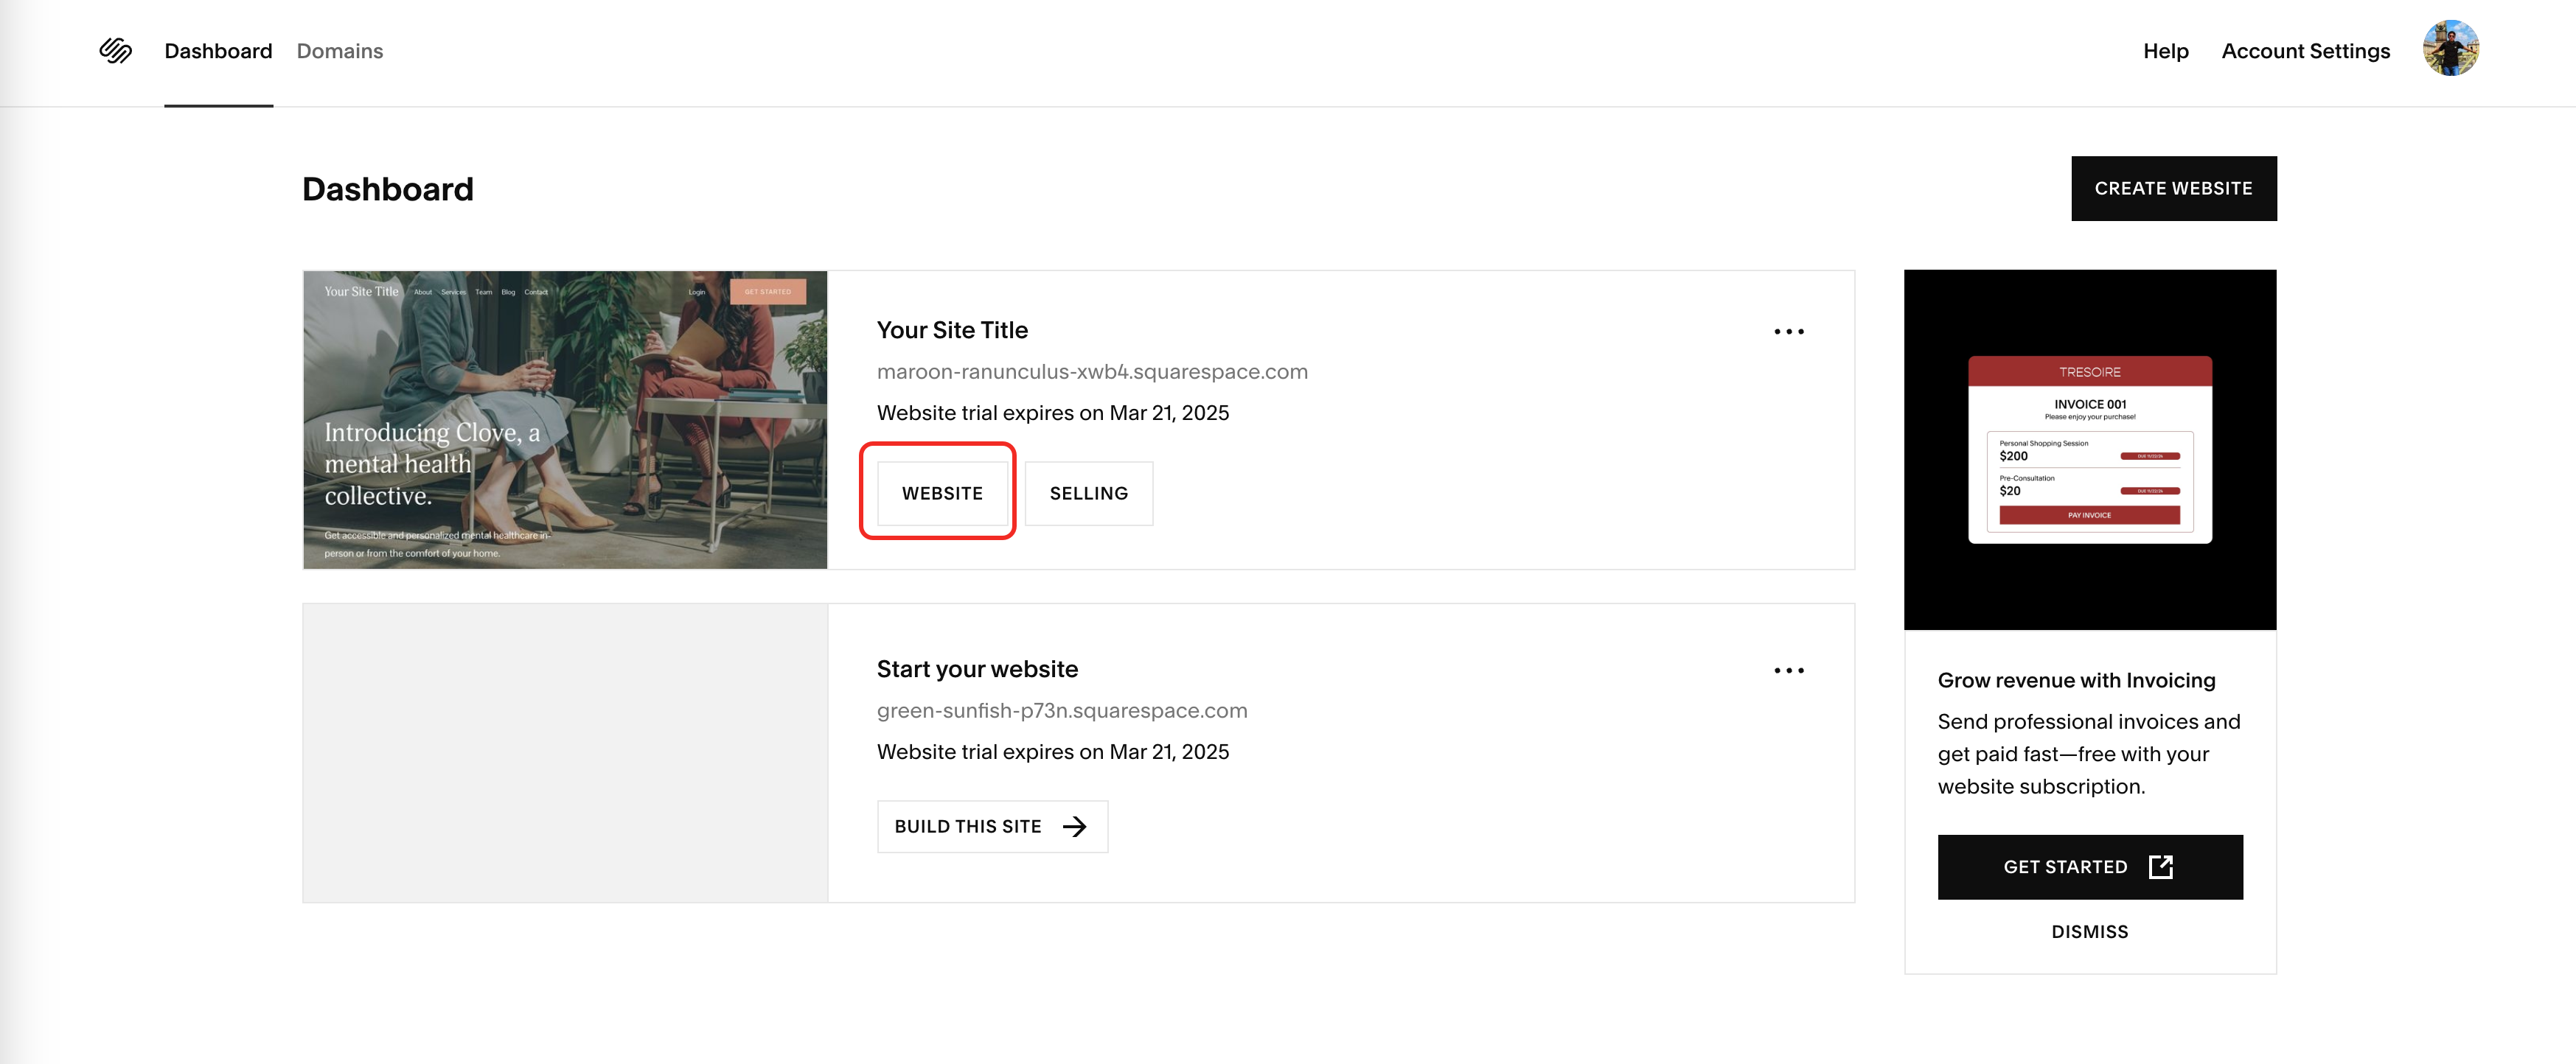Click the Tresoire invoice promo image
This screenshot has height=1064, width=2576.
2089,449
